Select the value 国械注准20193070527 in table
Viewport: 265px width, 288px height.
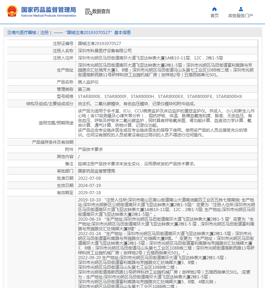point(99,44)
